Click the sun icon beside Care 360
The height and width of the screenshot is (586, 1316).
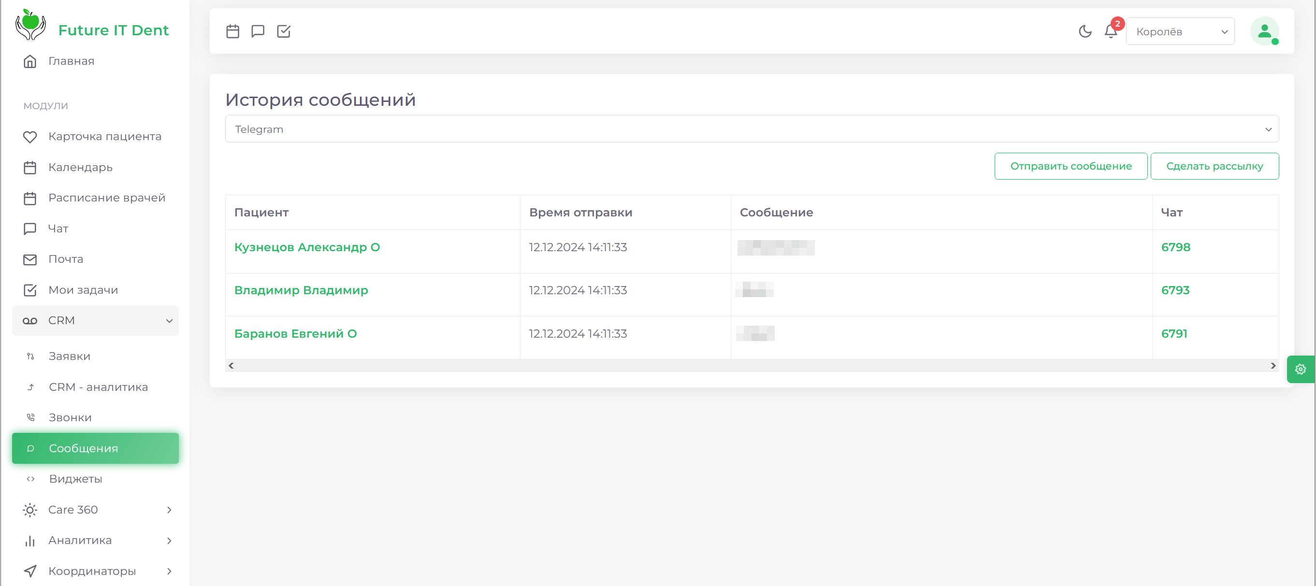point(30,510)
